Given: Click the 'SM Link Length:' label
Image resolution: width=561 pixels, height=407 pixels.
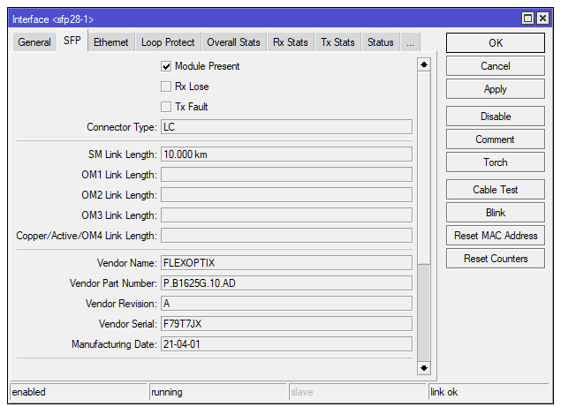Looking at the screenshot, I should pos(123,155).
